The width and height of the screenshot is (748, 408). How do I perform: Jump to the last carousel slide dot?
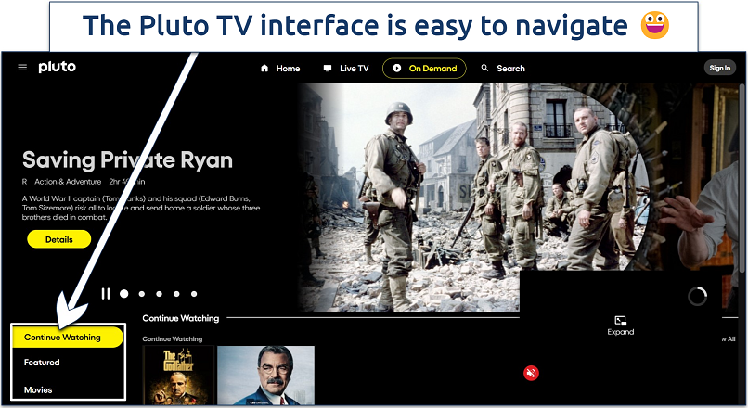pos(194,294)
